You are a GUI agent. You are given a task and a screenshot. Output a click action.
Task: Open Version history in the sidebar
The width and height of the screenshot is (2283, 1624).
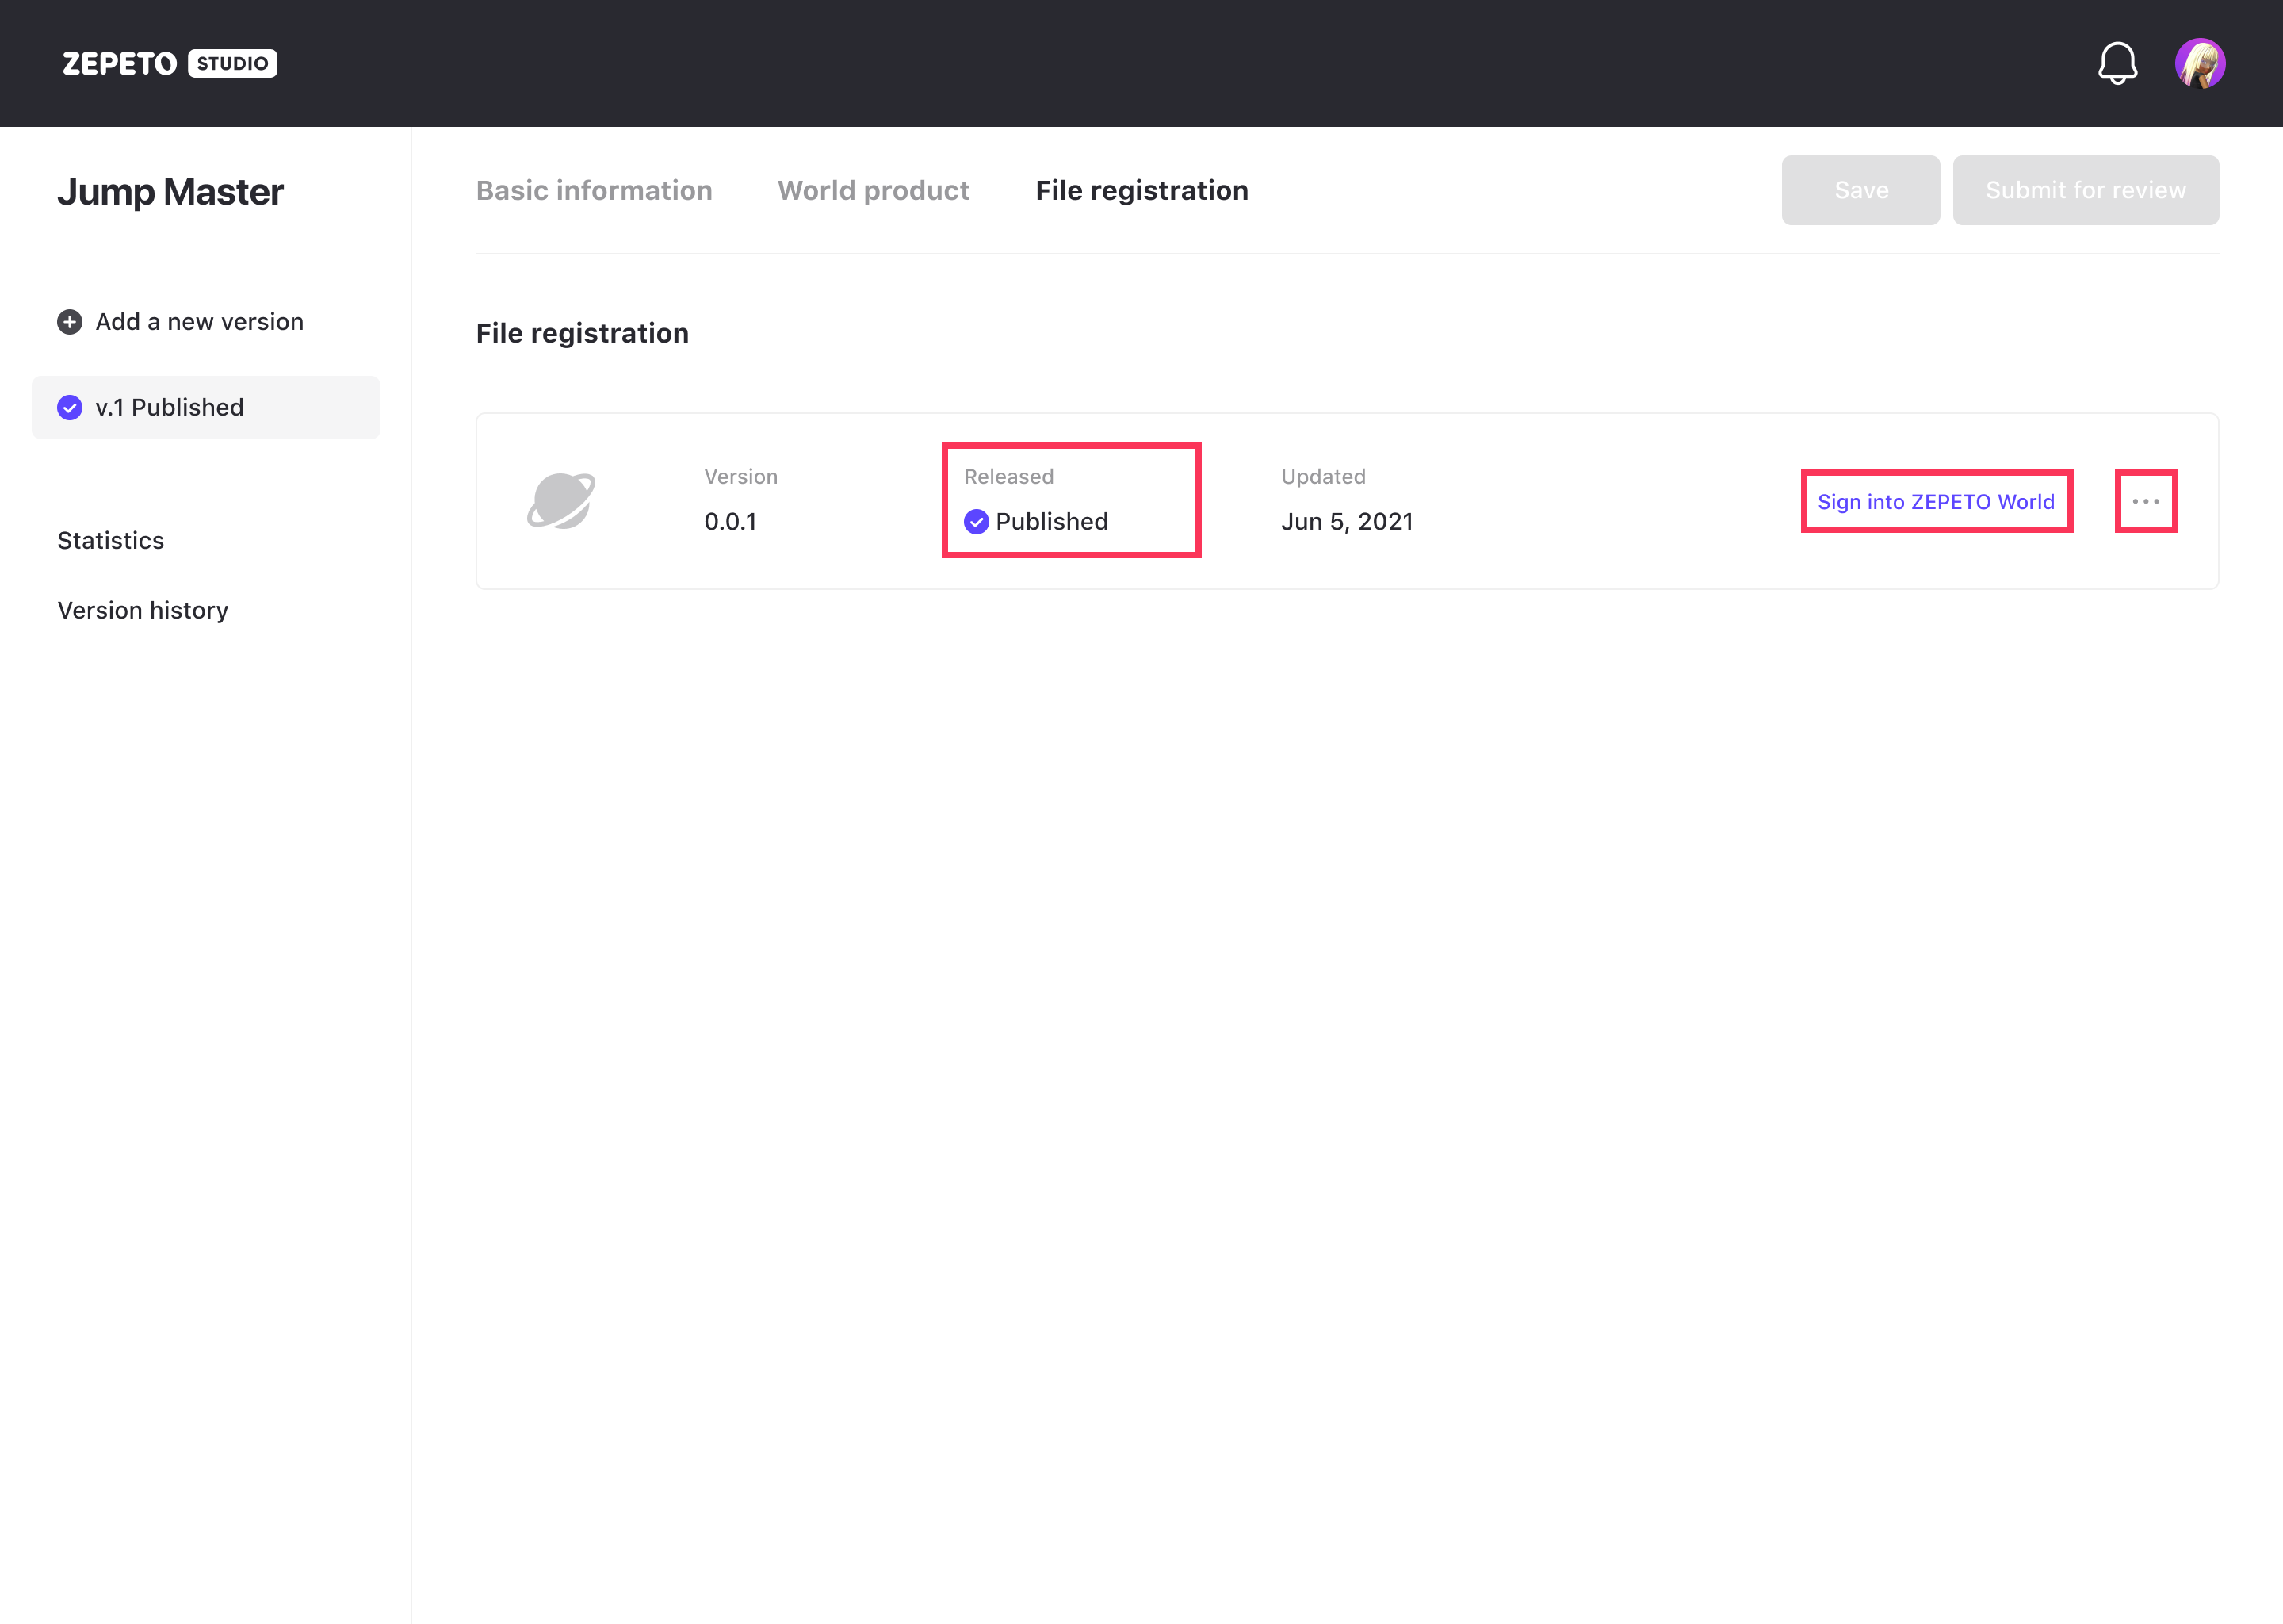click(142, 610)
